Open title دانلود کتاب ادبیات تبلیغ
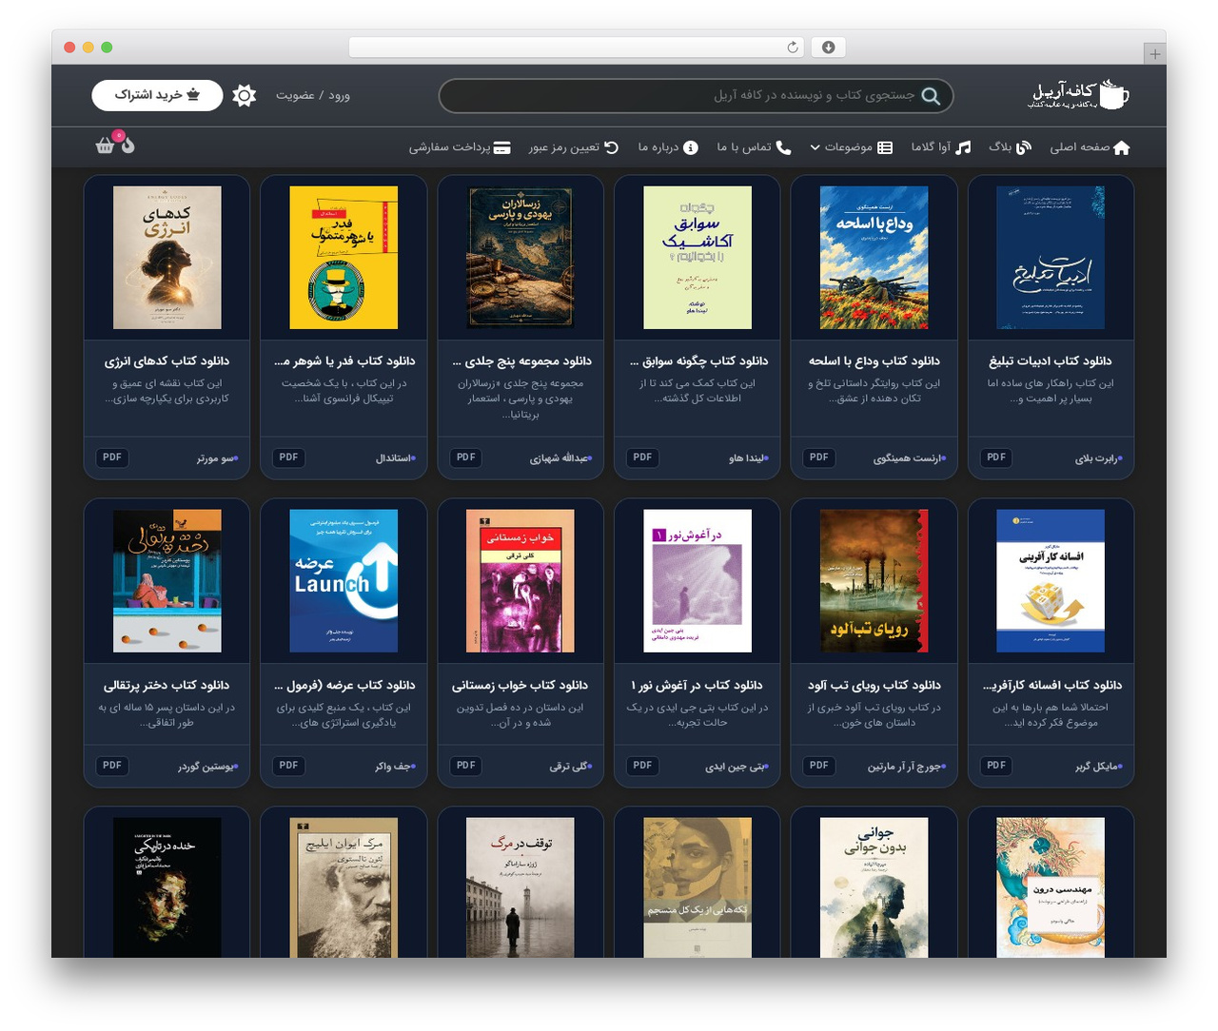1218x1031 pixels. tap(1051, 360)
